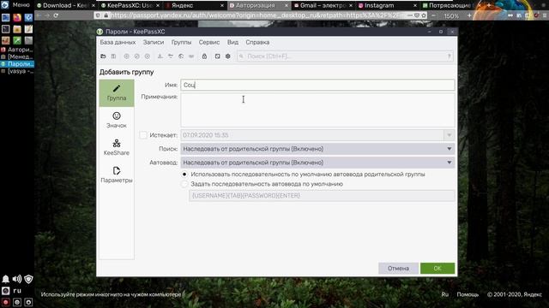Open database toolbar folder icon in KeePassXC
Screen dimensions: 549x308
coord(103,56)
